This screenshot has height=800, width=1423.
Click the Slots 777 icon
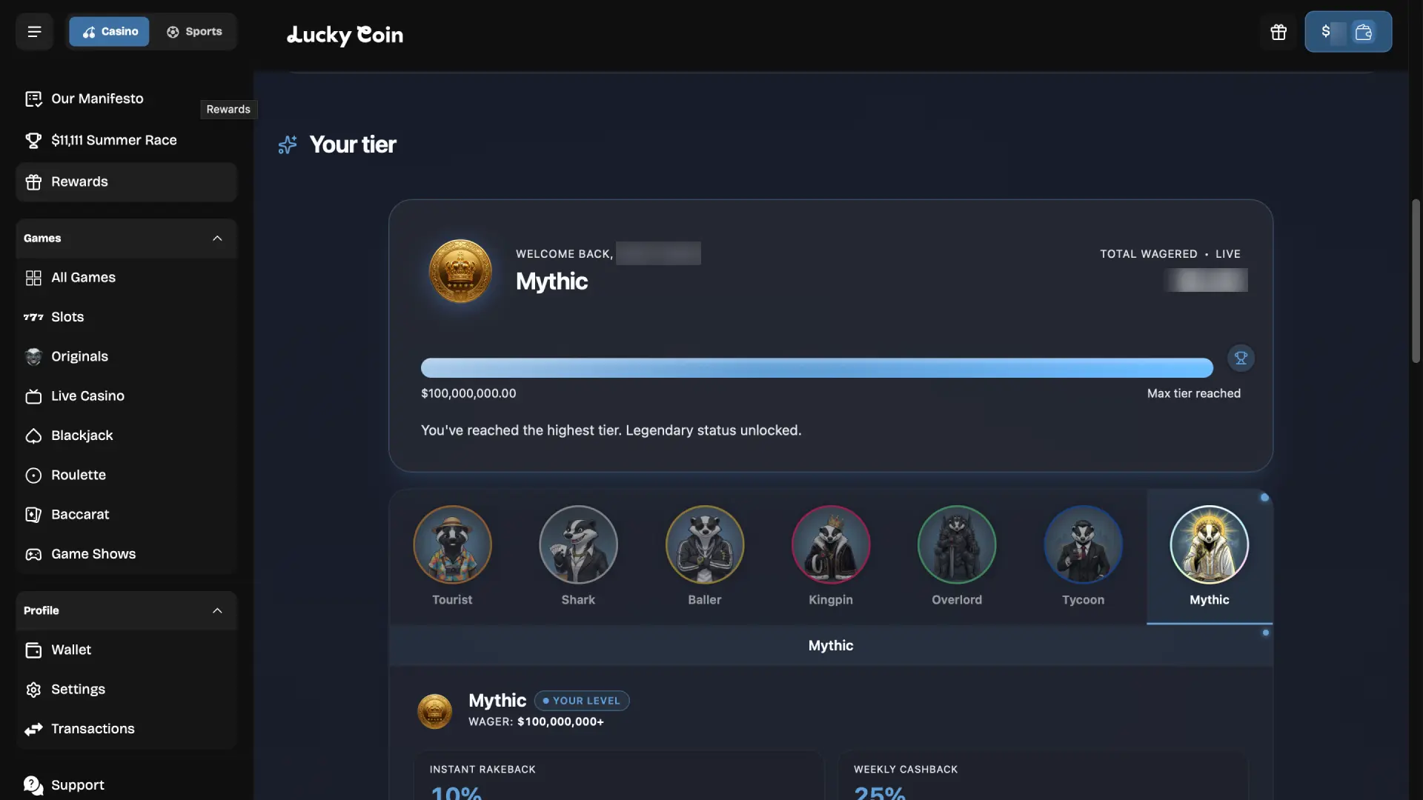pyautogui.click(x=33, y=317)
